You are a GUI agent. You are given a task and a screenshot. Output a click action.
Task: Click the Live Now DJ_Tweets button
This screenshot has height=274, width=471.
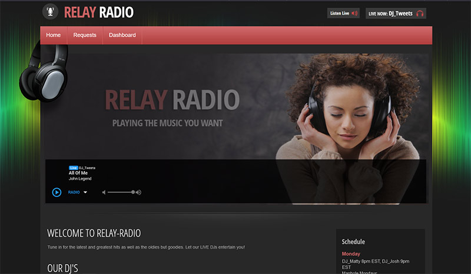pyautogui.click(x=396, y=14)
